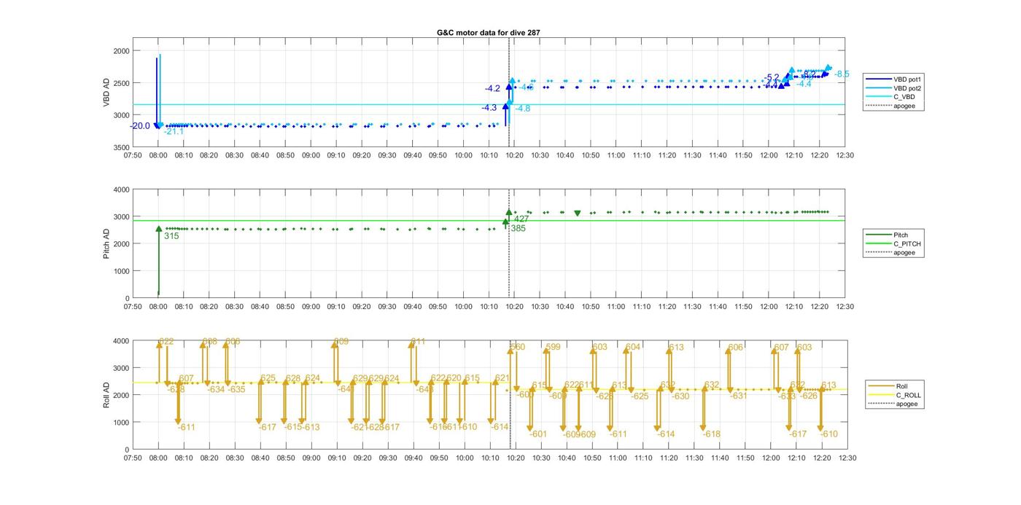Click the "385" pitch data label
Viewport: 1021px width, 505px height.
[x=518, y=229]
